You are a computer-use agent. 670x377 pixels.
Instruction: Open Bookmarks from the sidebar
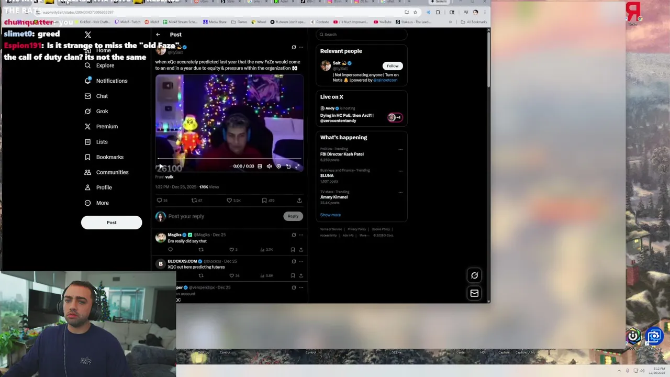pos(104,157)
